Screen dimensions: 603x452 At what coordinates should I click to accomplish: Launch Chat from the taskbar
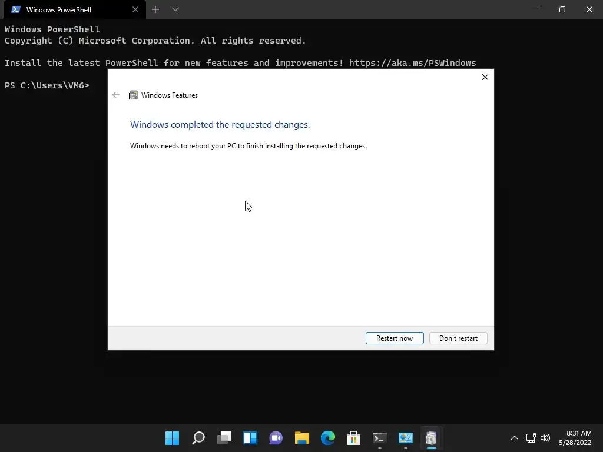tap(276, 438)
